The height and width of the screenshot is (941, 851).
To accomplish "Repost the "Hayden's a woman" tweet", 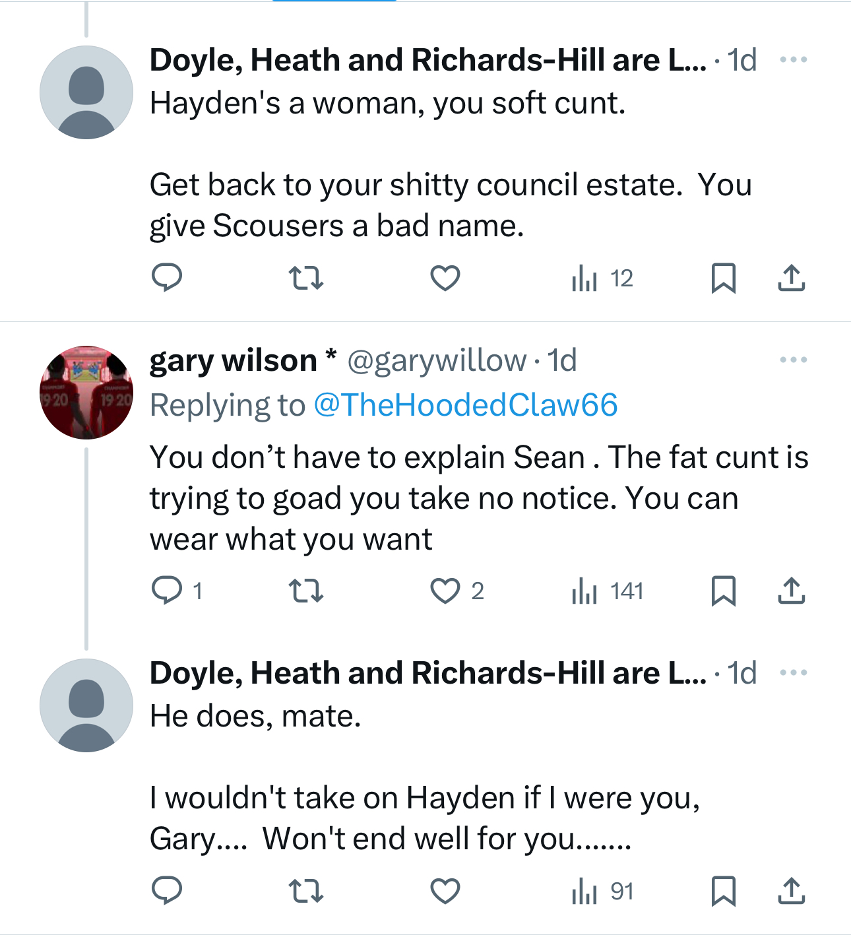I will click(307, 278).
